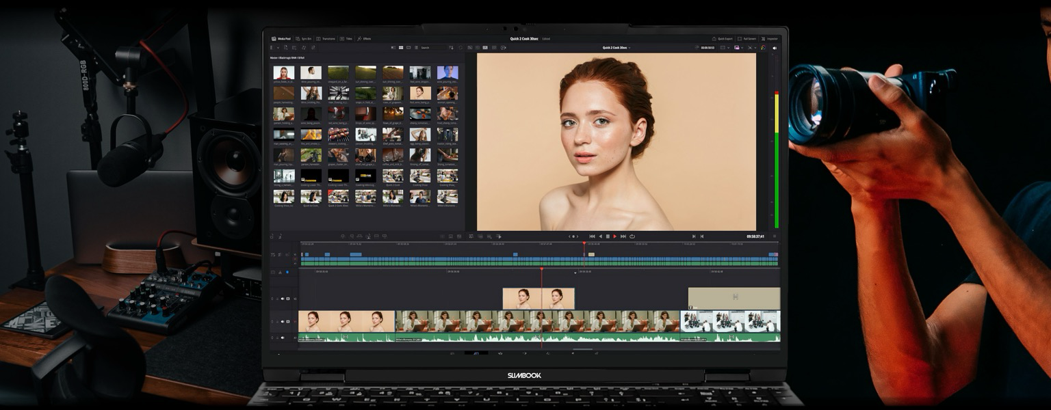
Task: Jump to the first frame of timeline
Action: pyautogui.click(x=592, y=236)
